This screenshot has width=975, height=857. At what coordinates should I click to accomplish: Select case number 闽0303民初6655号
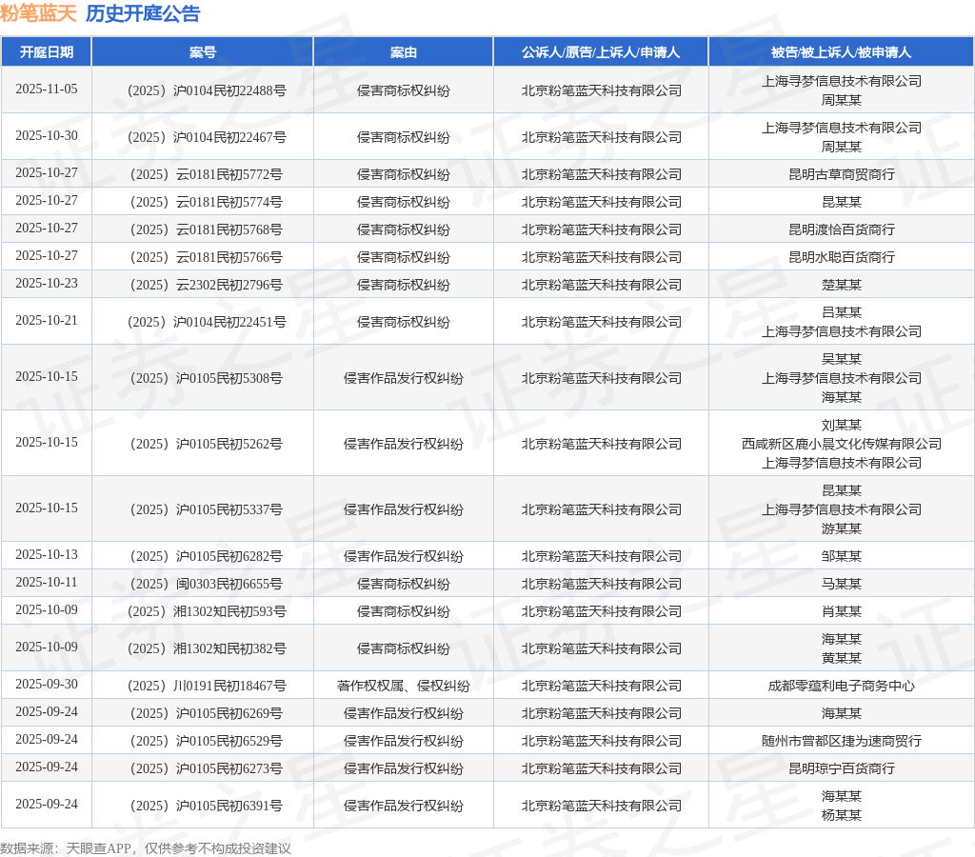207,584
